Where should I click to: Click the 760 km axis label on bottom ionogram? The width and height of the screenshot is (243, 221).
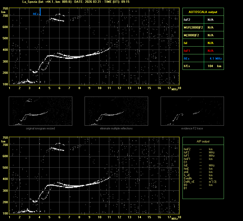pos(5,138)
